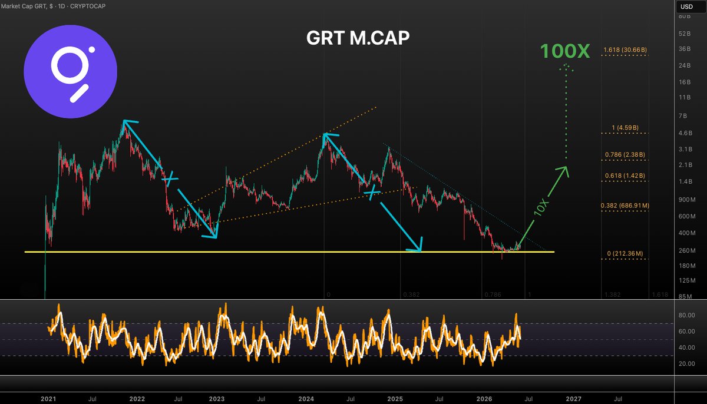Click the 36B price axis label
The height and width of the screenshot is (404, 707).
coord(685,48)
